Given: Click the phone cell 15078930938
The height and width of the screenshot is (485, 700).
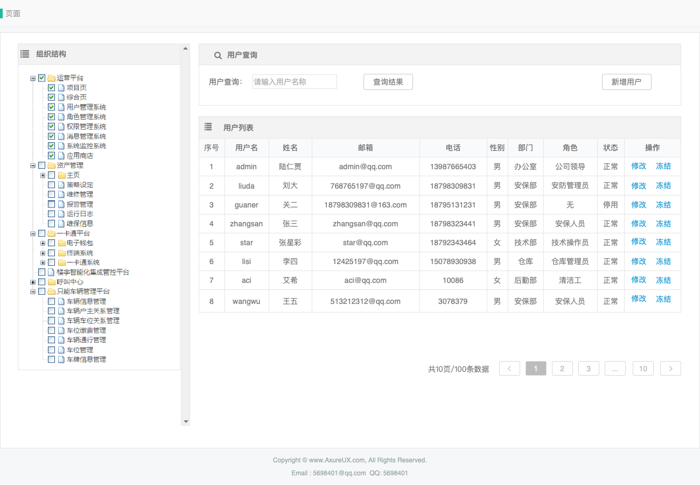Looking at the screenshot, I should pos(453,261).
